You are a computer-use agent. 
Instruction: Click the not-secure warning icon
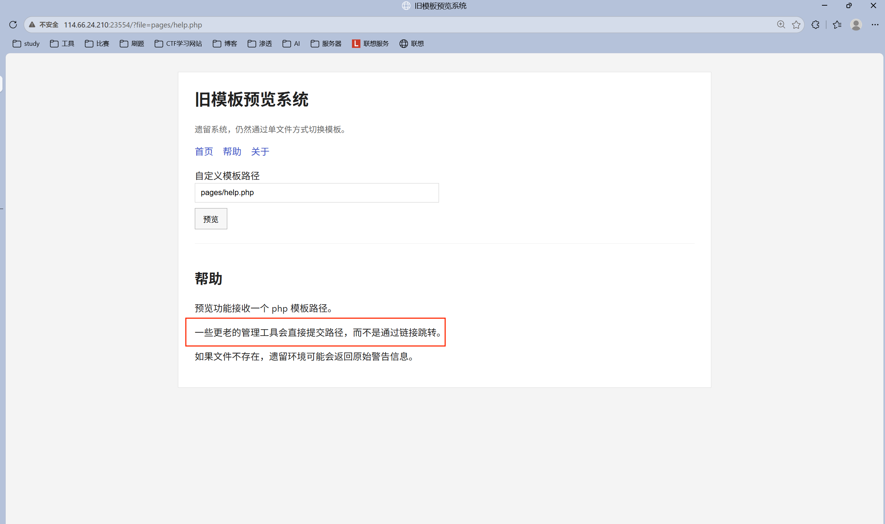click(32, 25)
